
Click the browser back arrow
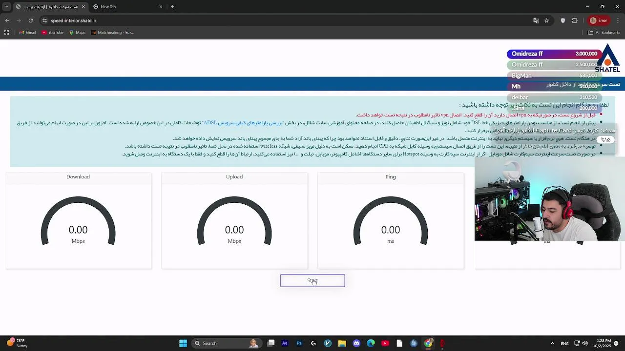point(7,20)
